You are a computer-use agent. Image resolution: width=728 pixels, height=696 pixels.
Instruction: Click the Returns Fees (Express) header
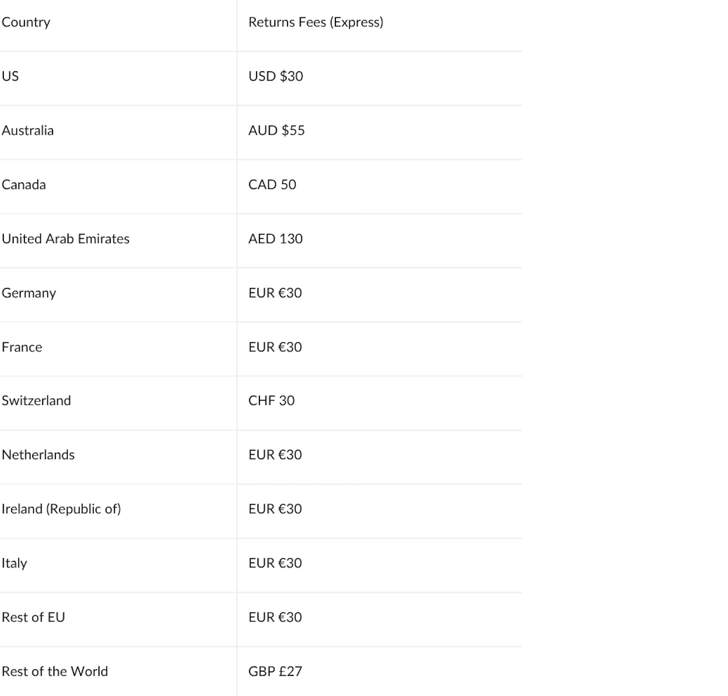point(316,22)
